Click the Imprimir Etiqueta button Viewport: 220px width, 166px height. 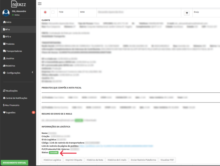(74, 160)
